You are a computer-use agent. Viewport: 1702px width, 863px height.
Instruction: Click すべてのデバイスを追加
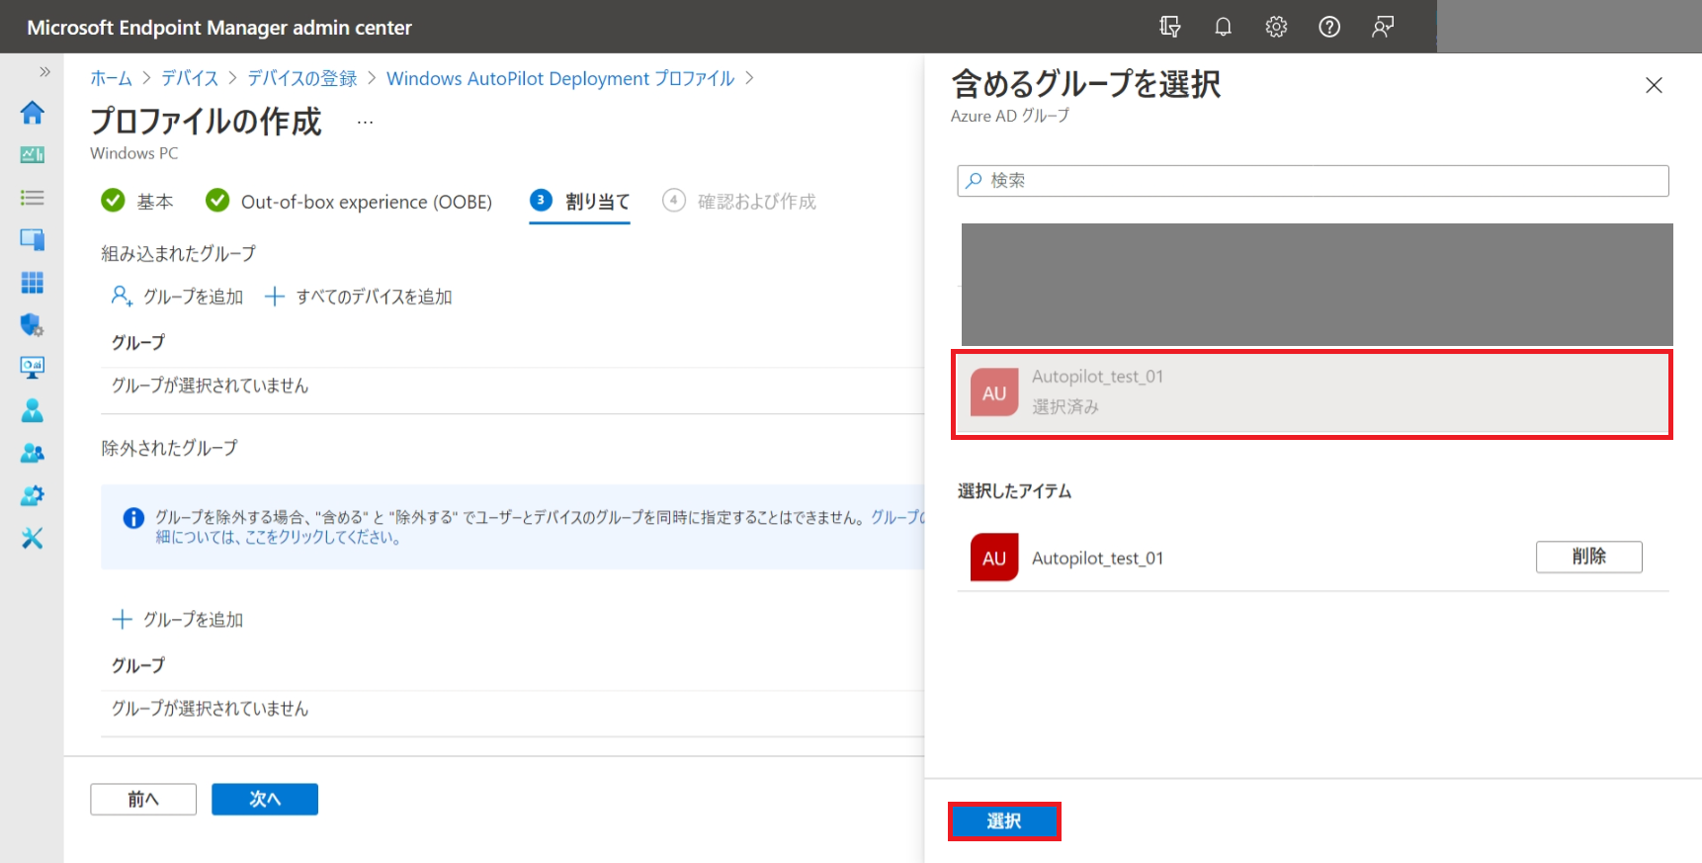point(358,296)
